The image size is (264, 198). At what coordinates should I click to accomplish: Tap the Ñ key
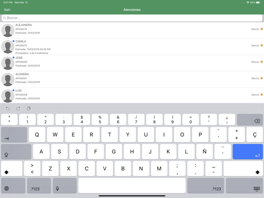coord(204,152)
